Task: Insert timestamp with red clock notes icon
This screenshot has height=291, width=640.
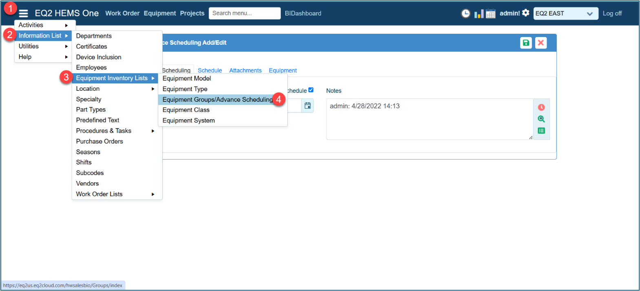Action: point(541,107)
